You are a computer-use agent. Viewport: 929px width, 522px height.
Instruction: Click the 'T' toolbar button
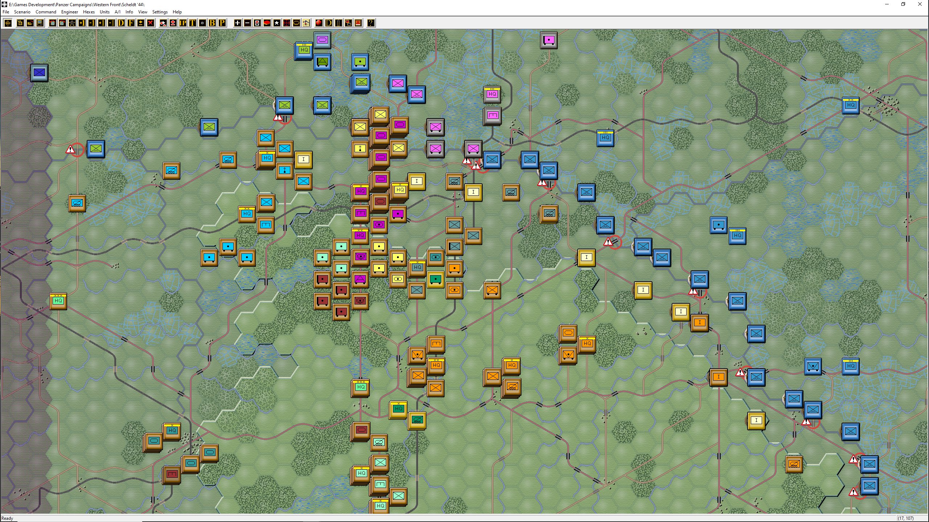193,23
